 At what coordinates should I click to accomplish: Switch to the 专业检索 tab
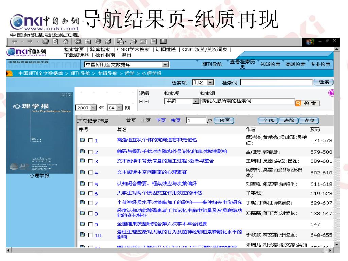pos(320,64)
